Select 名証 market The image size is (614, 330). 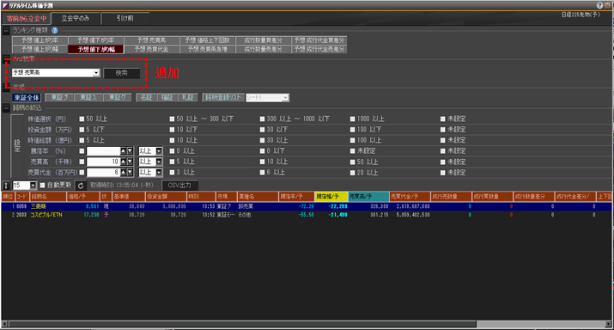pyautogui.click(x=146, y=98)
